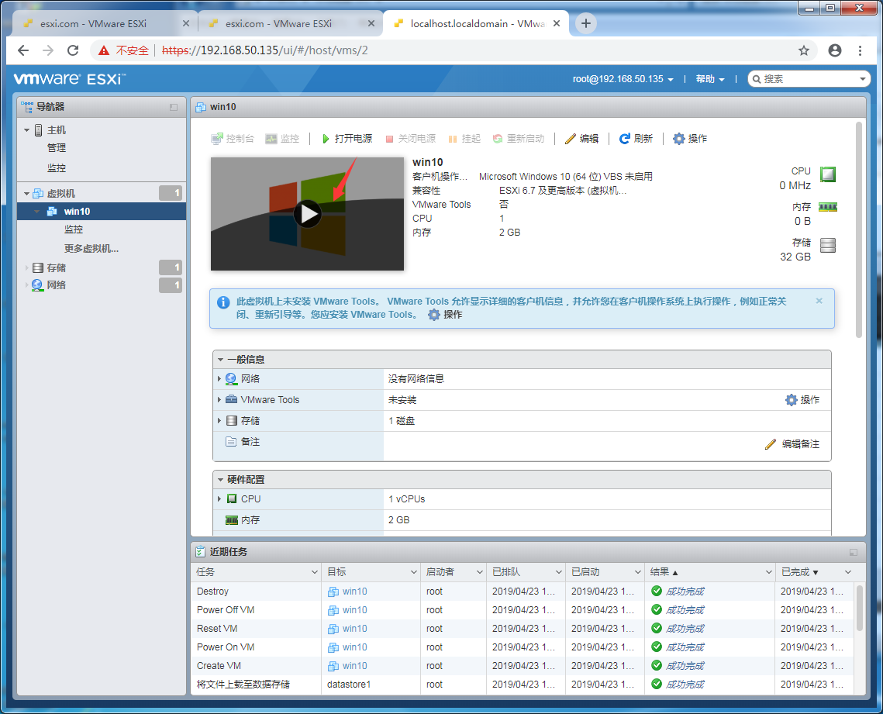The height and width of the screenshot is (714, 883).
Task: Expand the Storage (存储) navigator node
Action: click(26, 268)
